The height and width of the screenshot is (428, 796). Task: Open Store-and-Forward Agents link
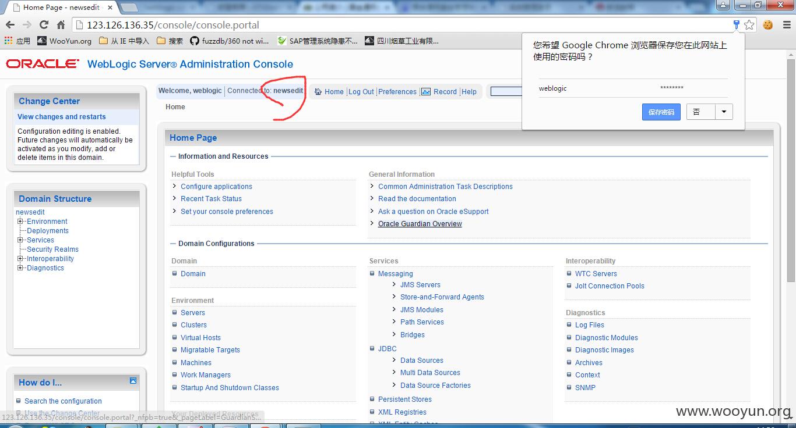click(442, 297)
